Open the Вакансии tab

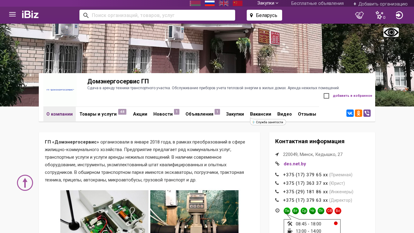[x=261, y=114]
